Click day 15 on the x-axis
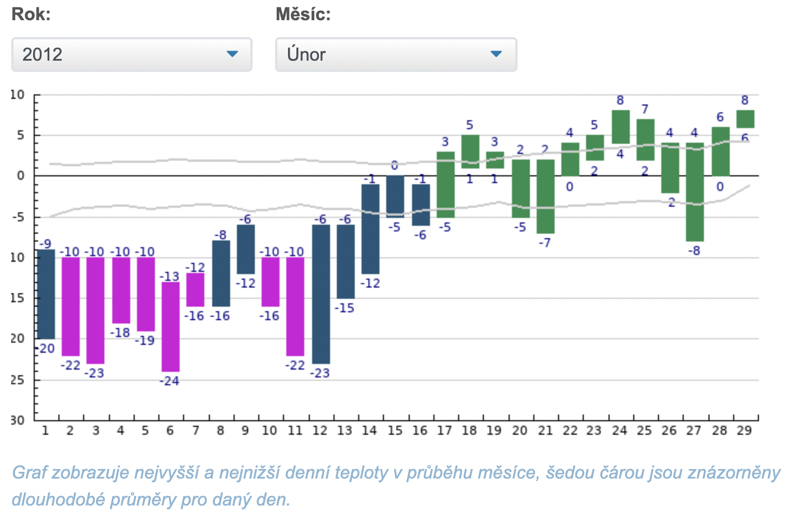796x519 pixels. click(x=395, y=430)
